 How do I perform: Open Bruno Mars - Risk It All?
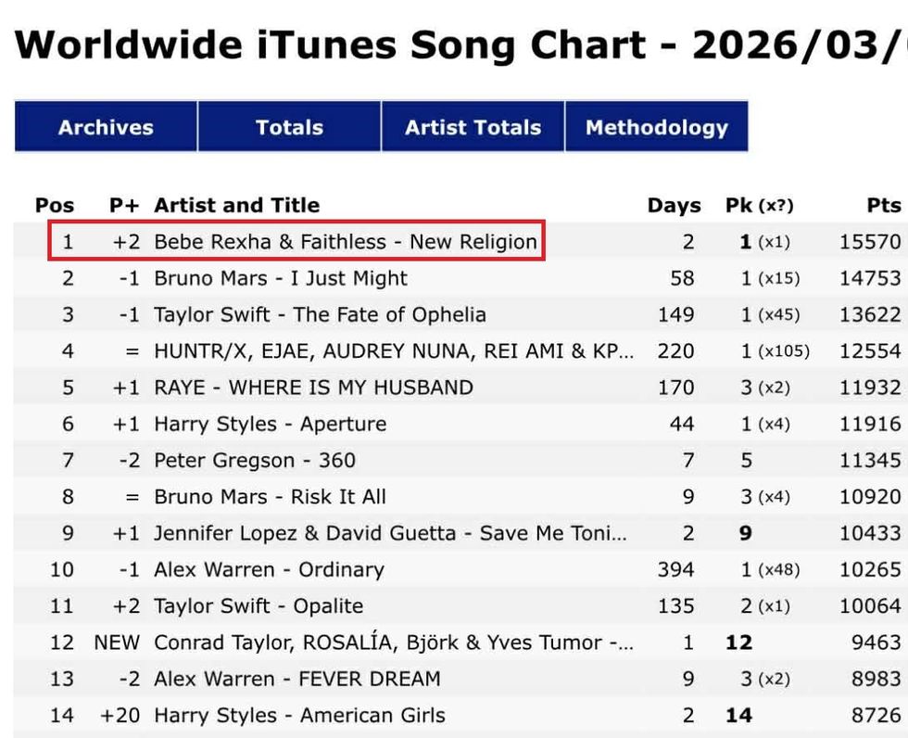[x=270, y=497]
